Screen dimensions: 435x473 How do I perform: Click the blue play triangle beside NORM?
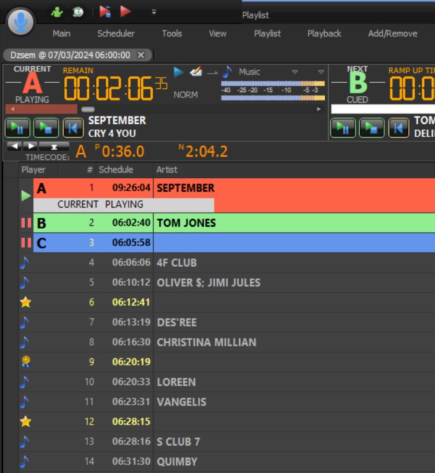(x=179, y=72)
